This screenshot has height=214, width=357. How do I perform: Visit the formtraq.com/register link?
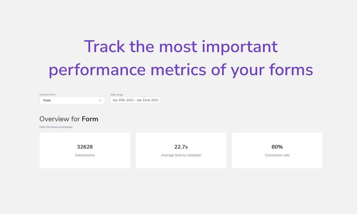pos(56,127)
